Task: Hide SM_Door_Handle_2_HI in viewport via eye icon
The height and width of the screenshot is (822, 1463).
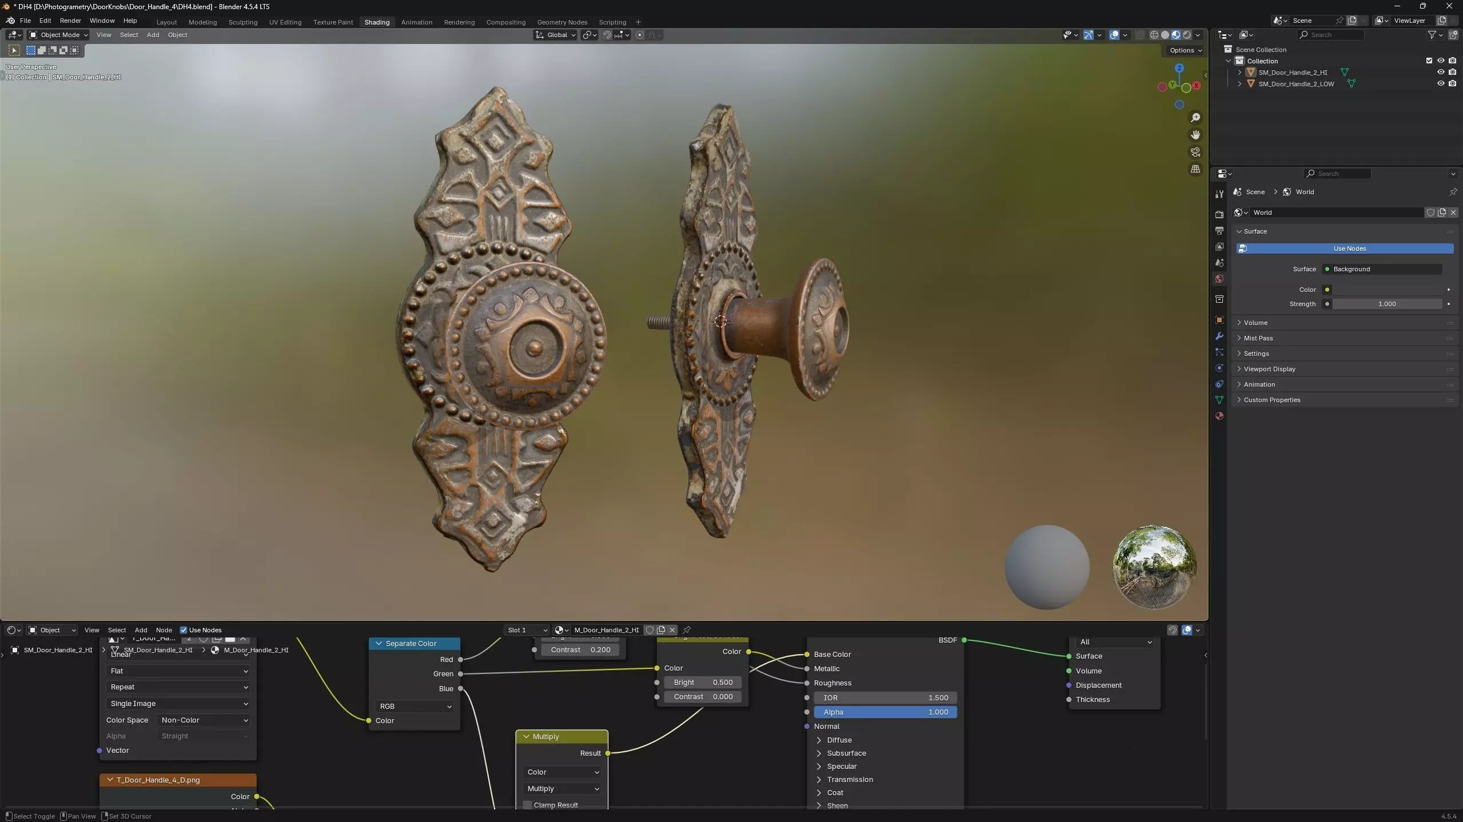Action: click(x=1440, y=72)
